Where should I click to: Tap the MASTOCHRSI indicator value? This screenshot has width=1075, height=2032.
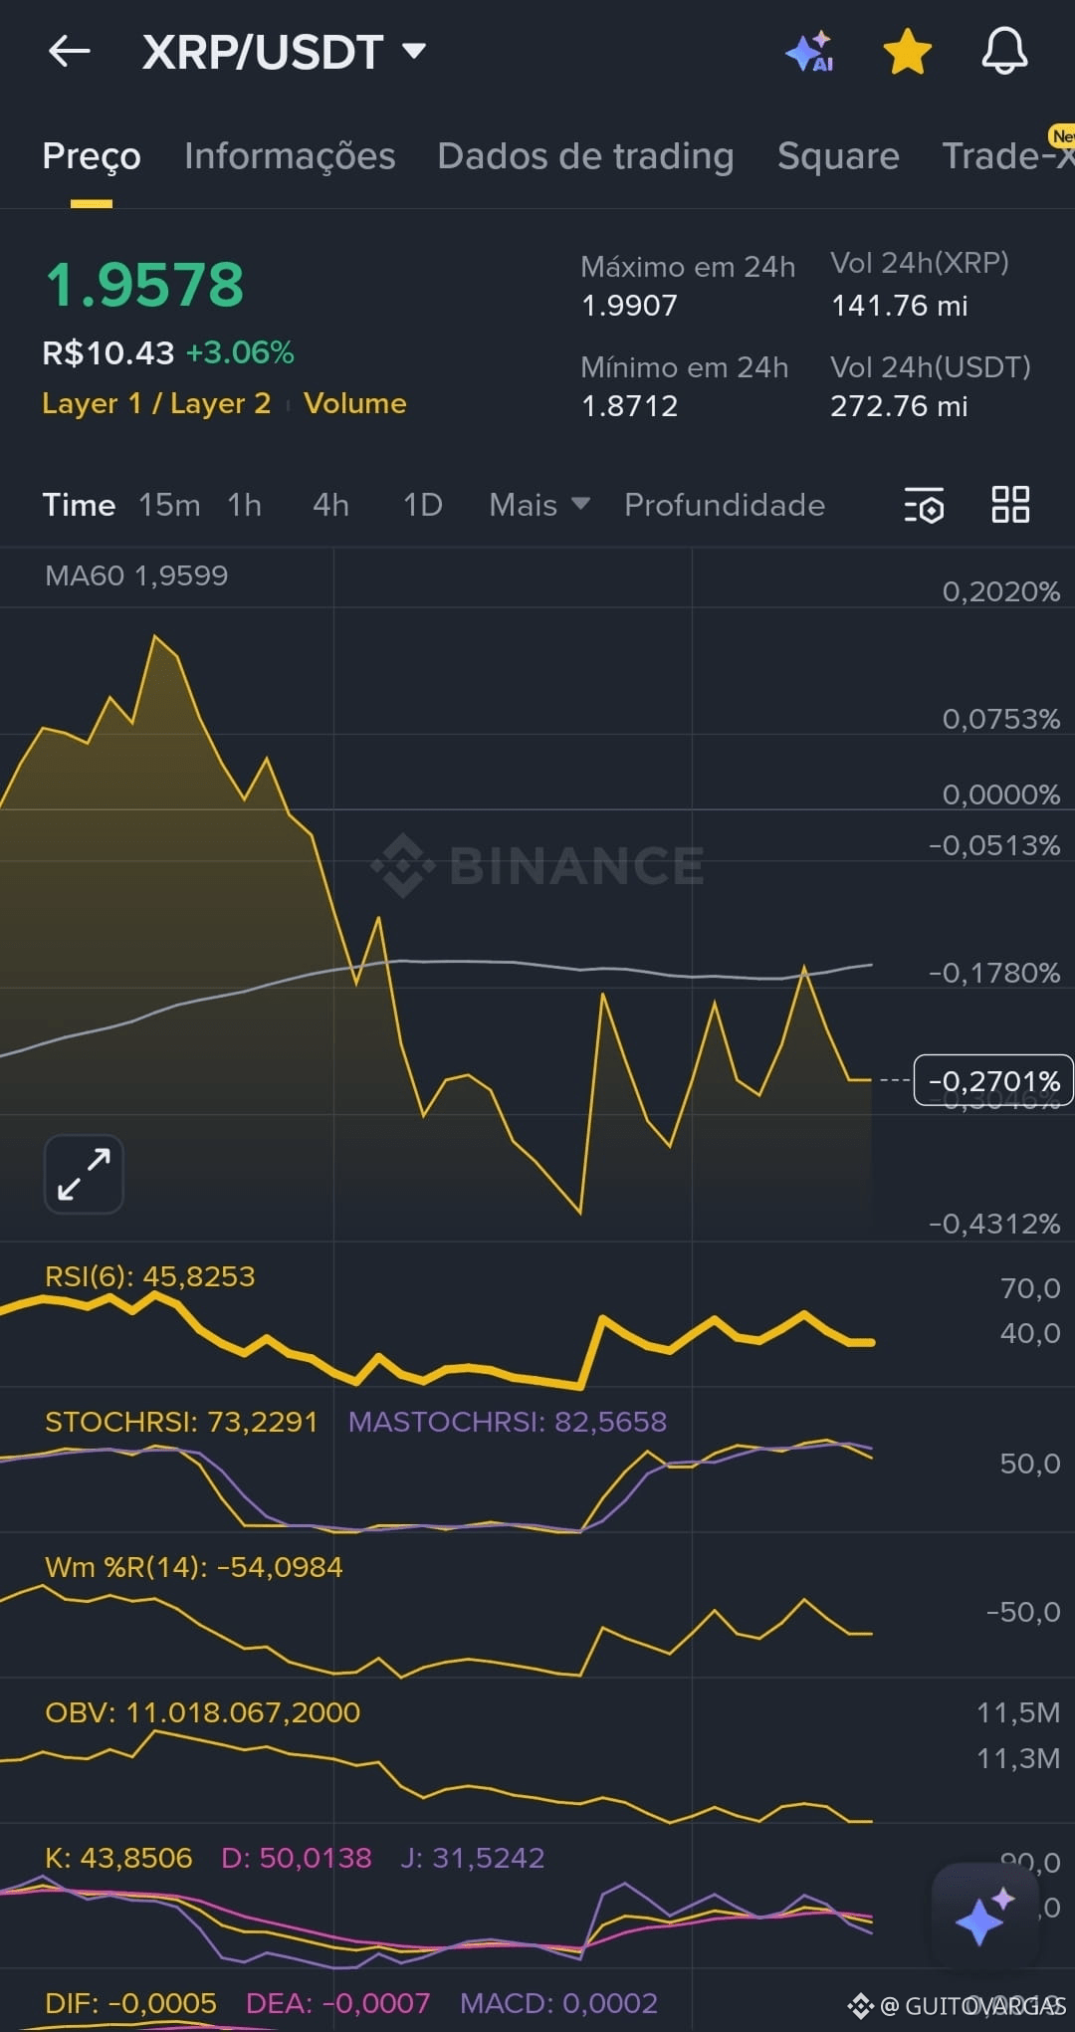[508, 1422]
